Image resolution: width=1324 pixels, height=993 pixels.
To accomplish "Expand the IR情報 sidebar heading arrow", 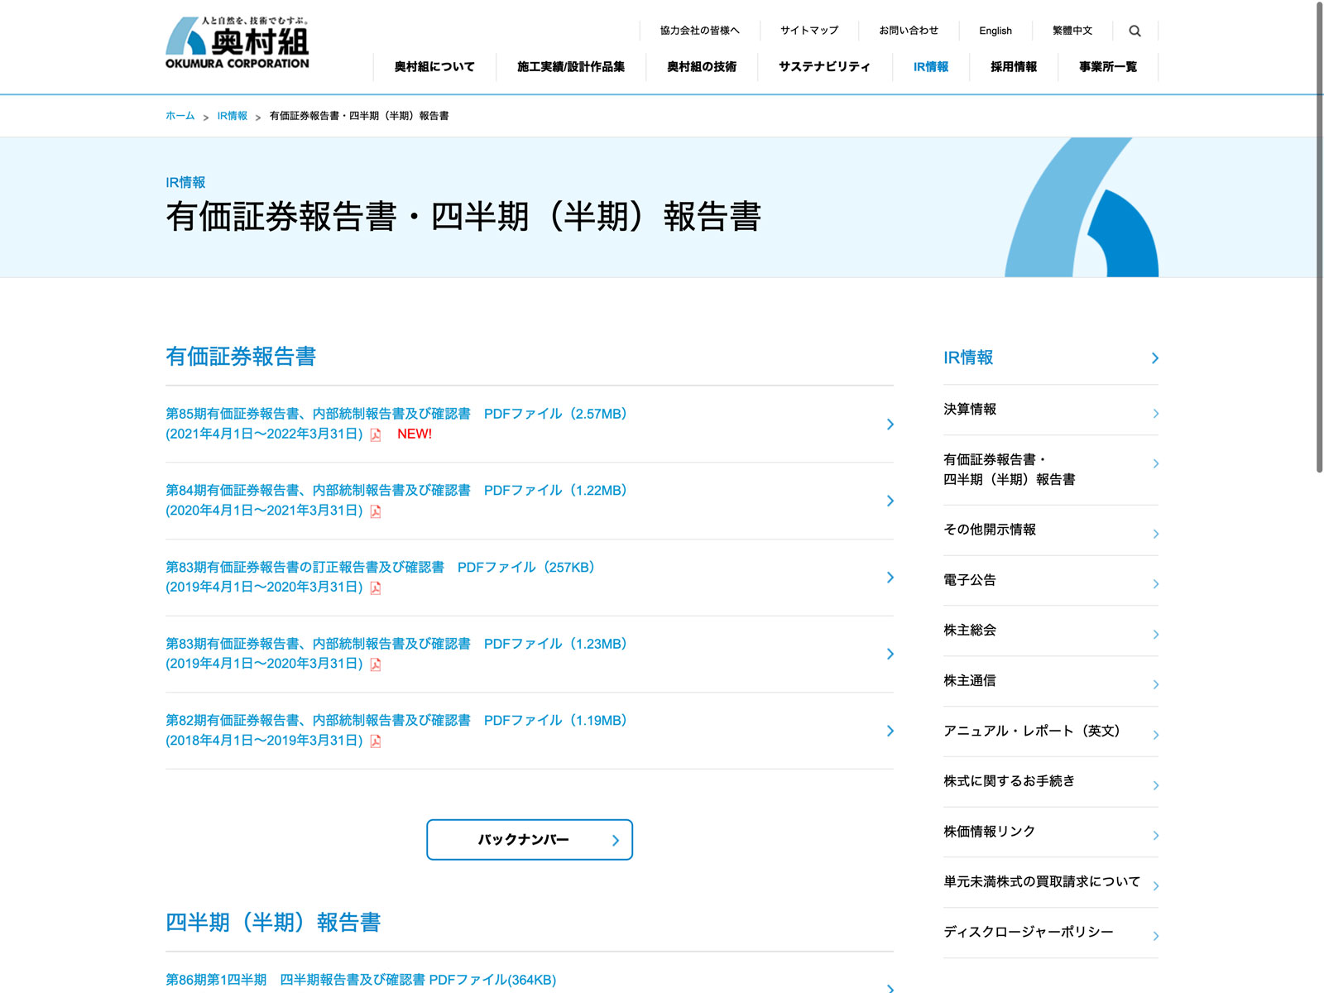I will pos(1154,358).
